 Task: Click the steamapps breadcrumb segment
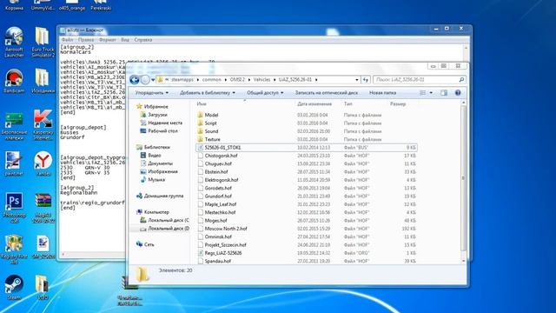coord(182,79)
